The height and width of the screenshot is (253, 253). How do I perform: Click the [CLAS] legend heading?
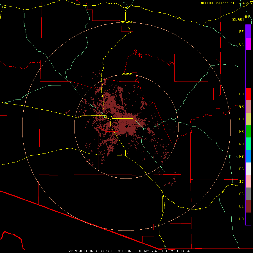(x=238, y=19)
